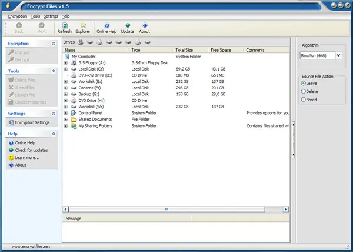353x252 pixels.
Task: Expand the Local Disk (C:) tree node
Action: pyautogui.click(x=66, y=69)
